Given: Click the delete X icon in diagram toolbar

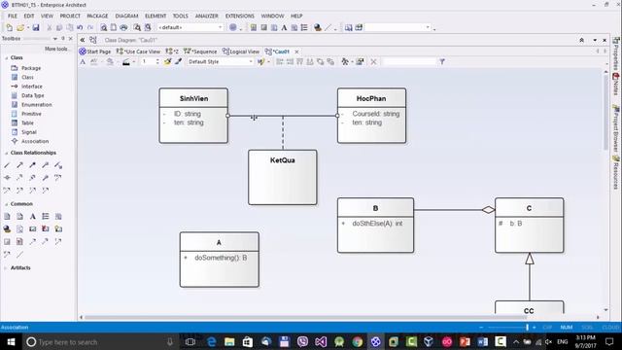Looking at the screenshot, I should coord(373,61).
